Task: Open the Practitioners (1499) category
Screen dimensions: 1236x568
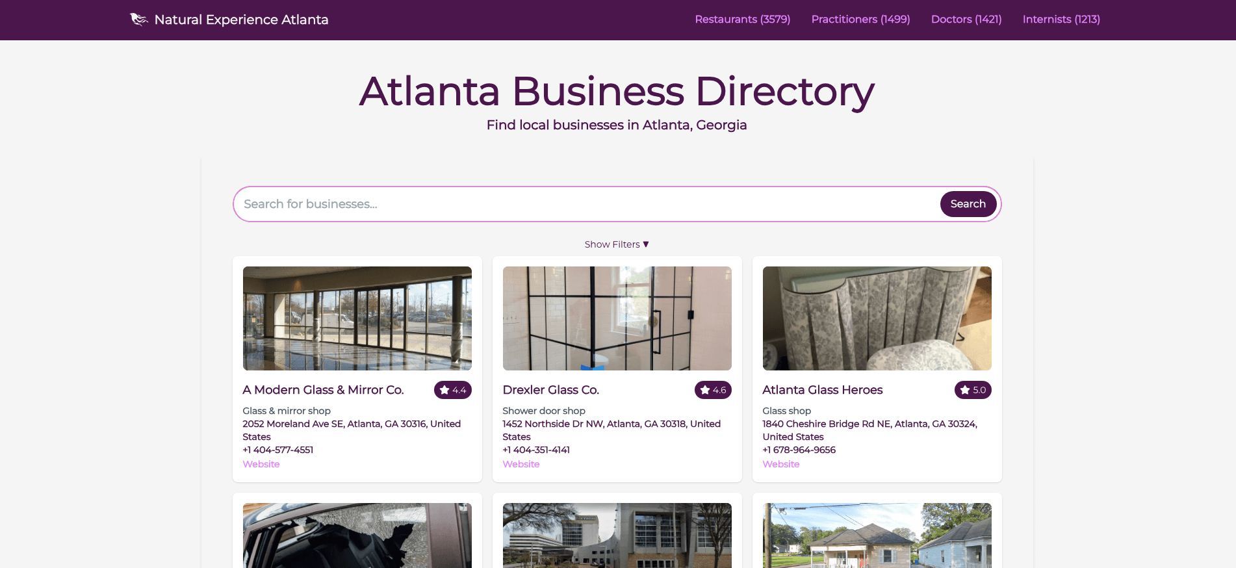Action: click(860, 19)
